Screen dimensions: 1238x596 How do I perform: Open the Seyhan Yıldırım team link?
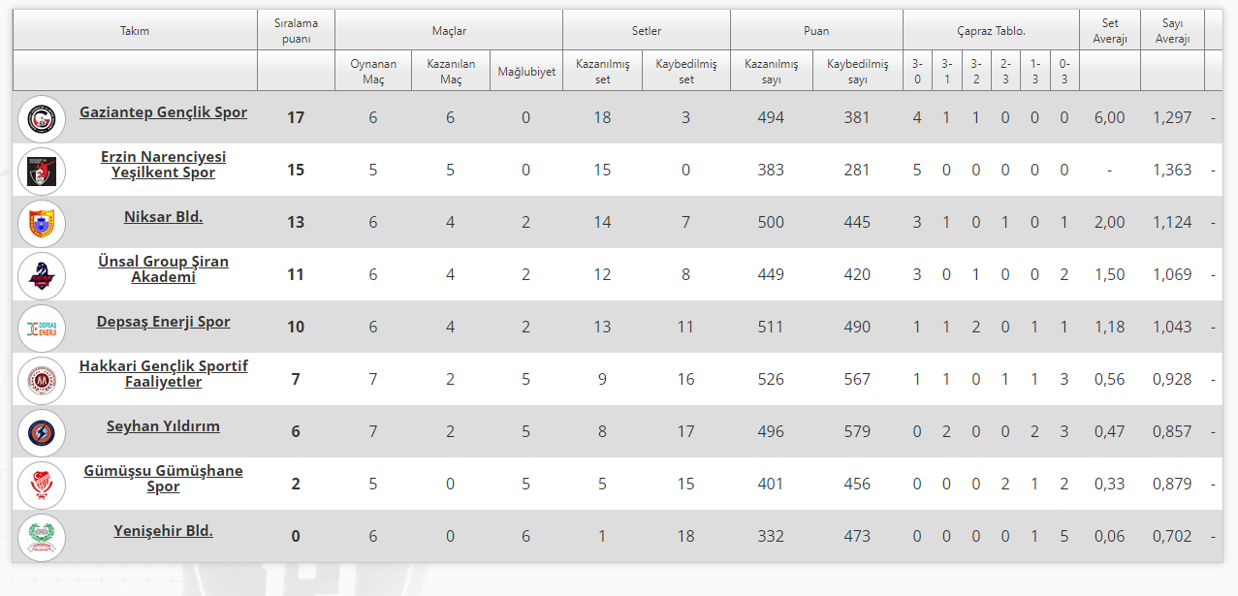[x=163, y=426]
